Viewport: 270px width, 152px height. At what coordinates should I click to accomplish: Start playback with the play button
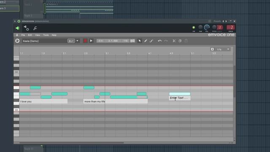(91, 41)
